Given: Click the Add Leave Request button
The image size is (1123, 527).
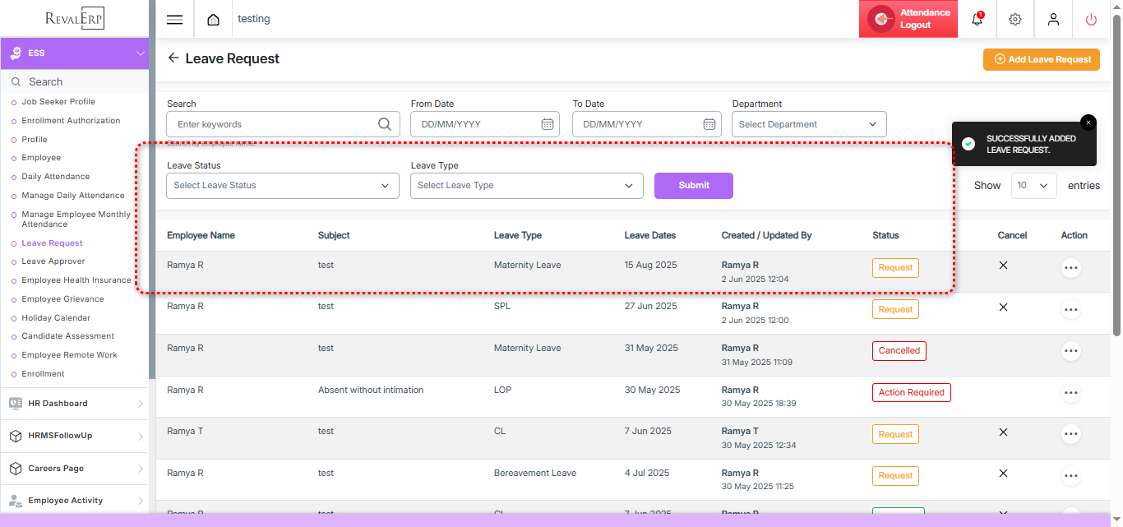Looking at the screenshot, I should click(1041, 59).
